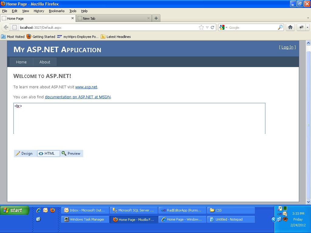Click the system tray clock showing 3:33 PM

click(298, 214)
